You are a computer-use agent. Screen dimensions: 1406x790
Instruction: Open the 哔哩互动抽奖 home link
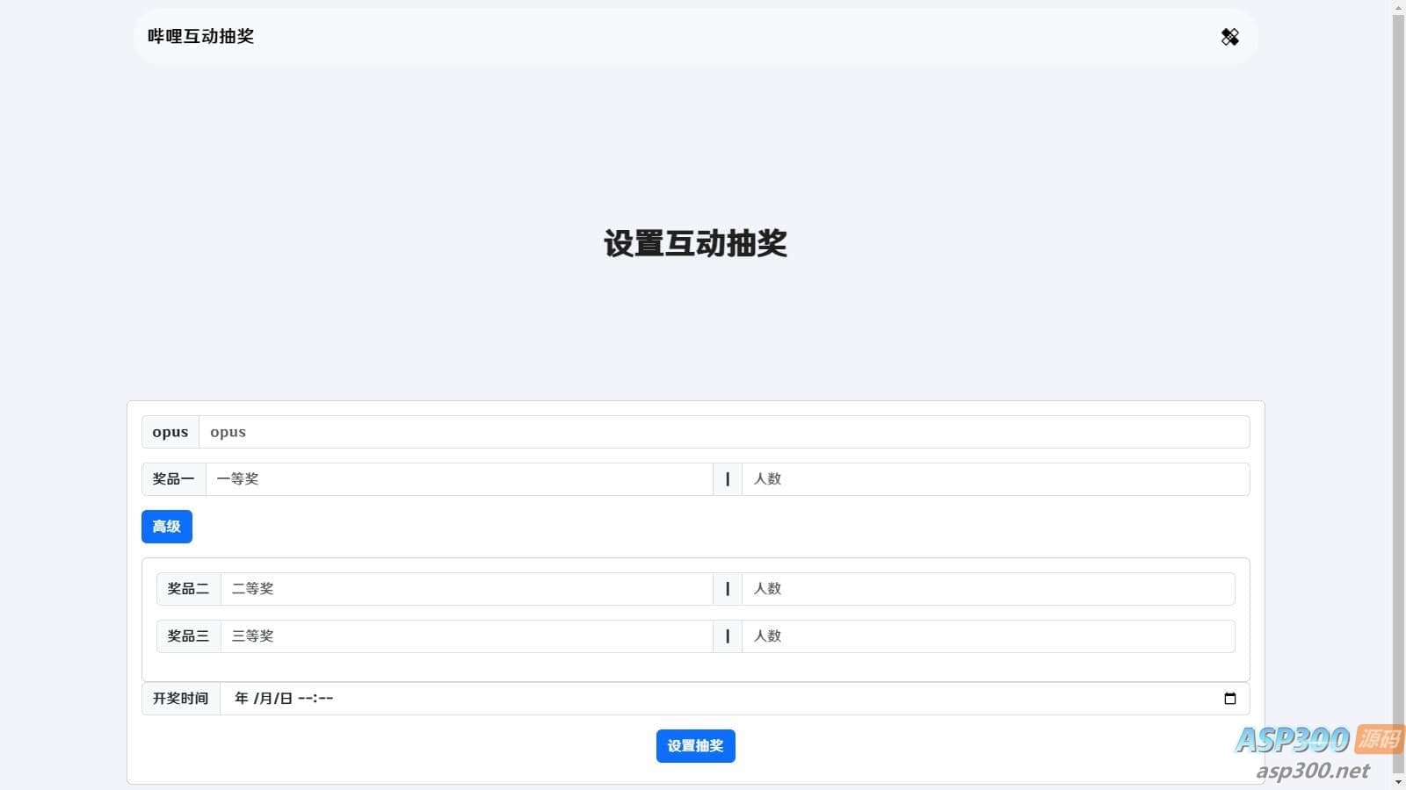coord(200,37)
